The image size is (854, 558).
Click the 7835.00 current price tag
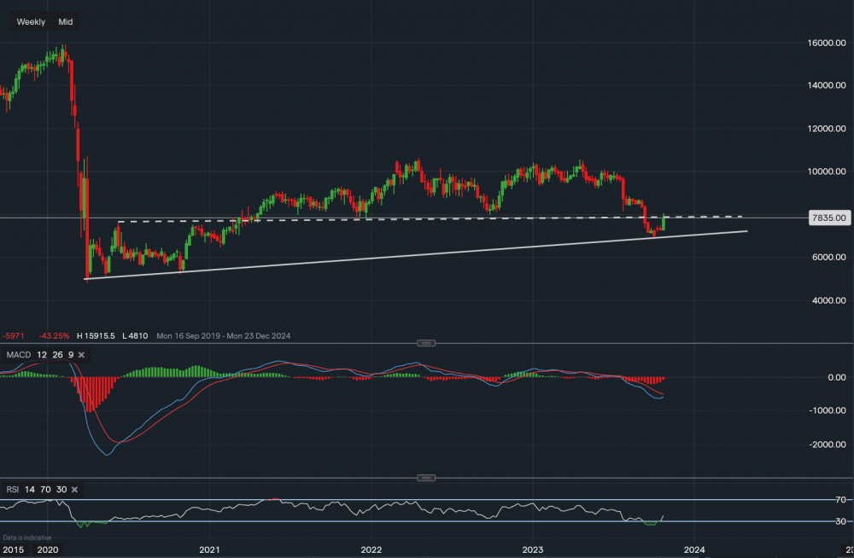827,218
